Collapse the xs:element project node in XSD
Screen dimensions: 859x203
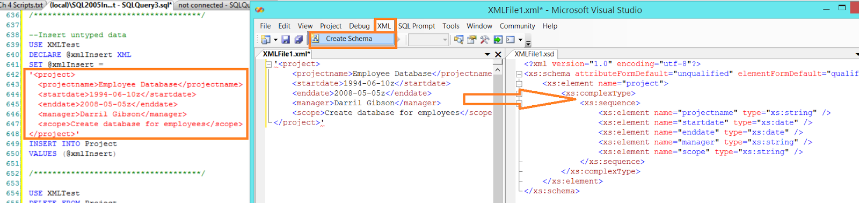[519, 84]
